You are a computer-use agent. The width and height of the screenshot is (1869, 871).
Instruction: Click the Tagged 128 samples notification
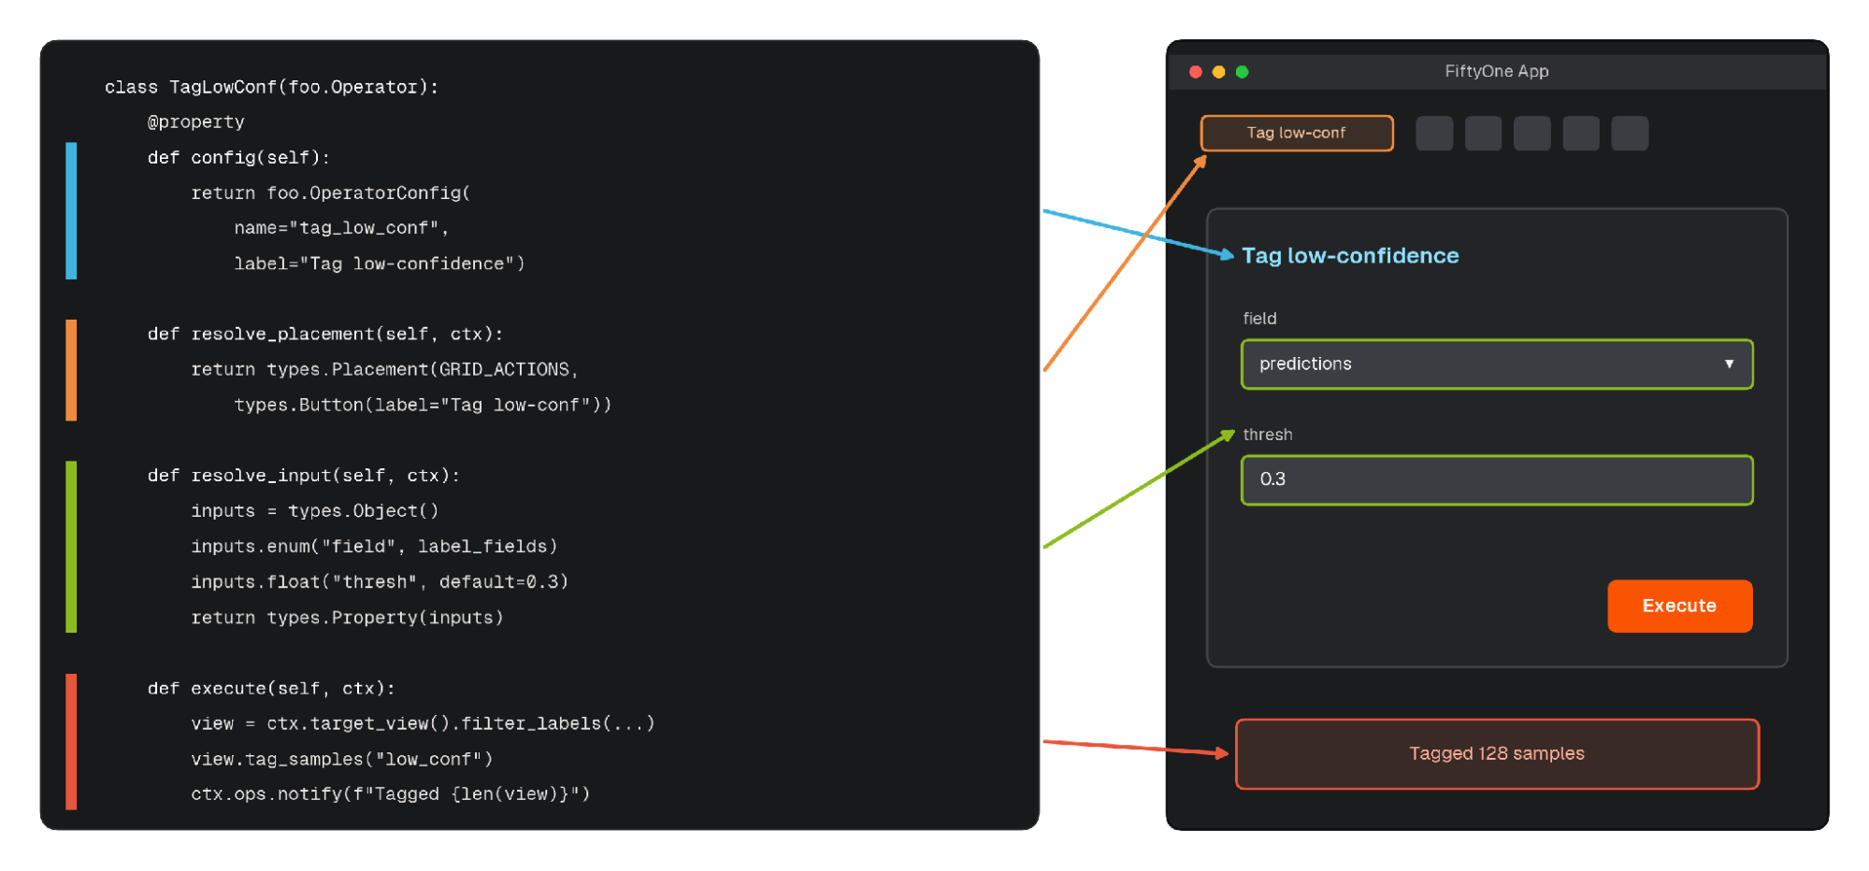[x=1497, y=754]
